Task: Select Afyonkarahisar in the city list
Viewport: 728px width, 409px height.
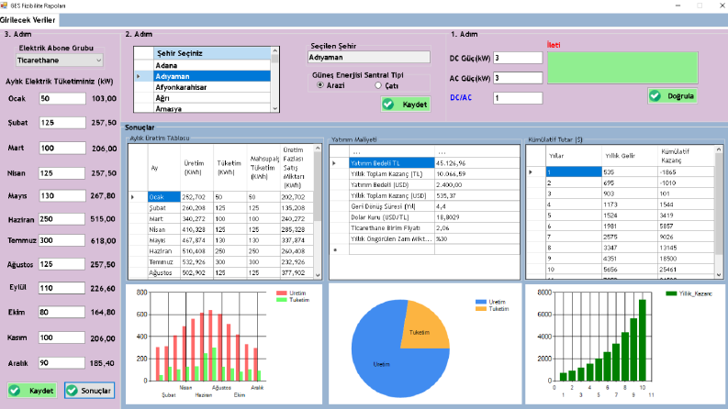Action: (x=212, y=87)
